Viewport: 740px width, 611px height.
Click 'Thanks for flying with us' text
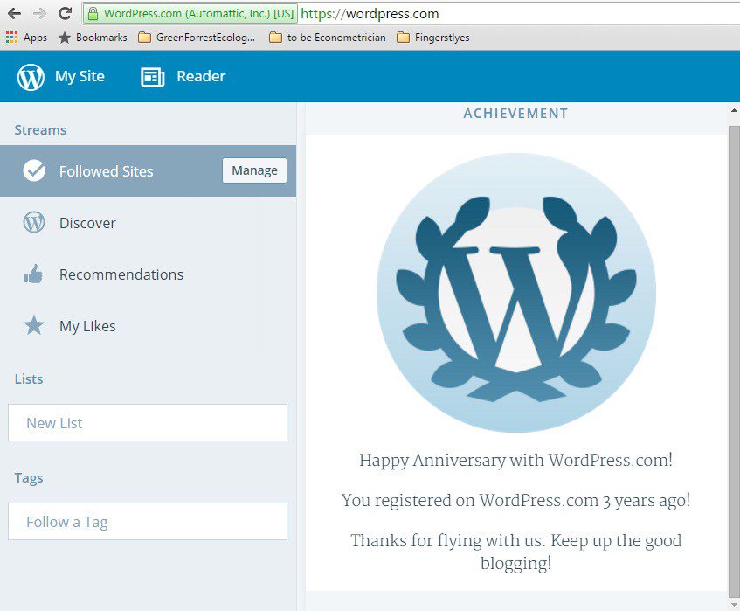[x=446, y=540]
